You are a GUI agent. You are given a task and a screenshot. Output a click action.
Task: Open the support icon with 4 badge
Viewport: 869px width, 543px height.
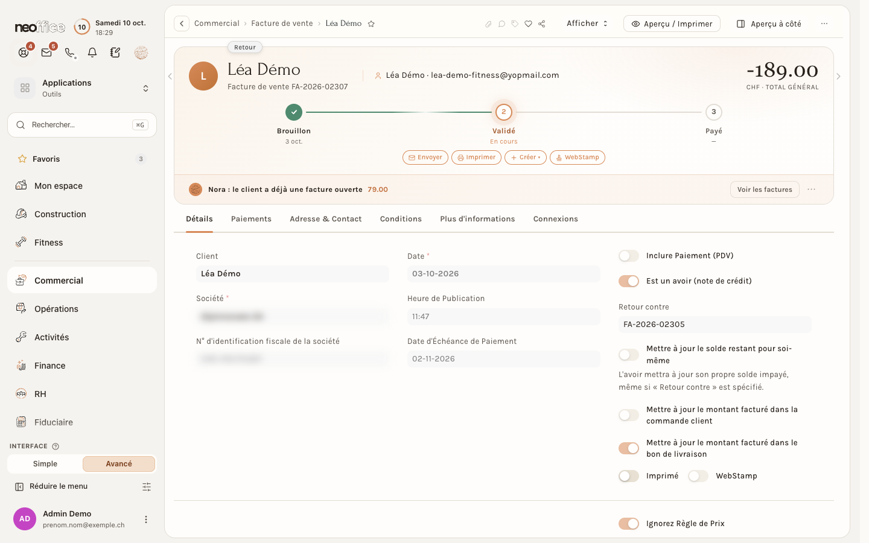click(x=24, y=52)
